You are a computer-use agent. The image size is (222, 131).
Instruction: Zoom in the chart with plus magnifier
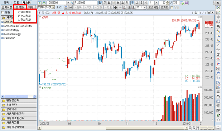tap(194, 128)
